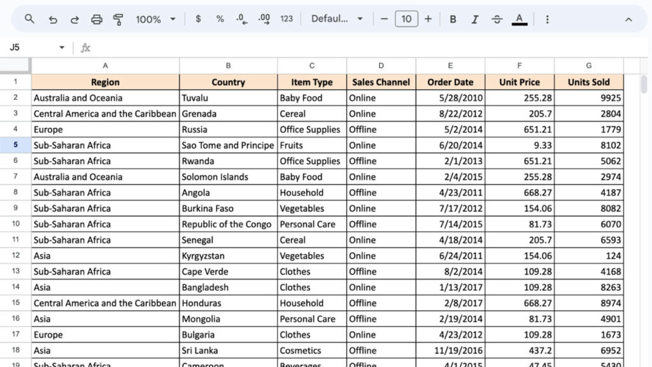Open the text color picker
The height and width of the screenshot is (367, 652).
520,19
